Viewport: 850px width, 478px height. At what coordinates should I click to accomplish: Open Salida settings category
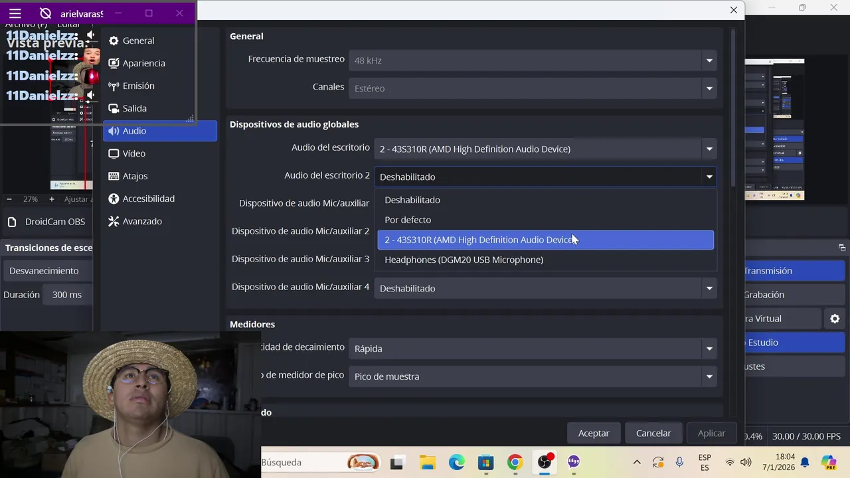click(160, 108)
